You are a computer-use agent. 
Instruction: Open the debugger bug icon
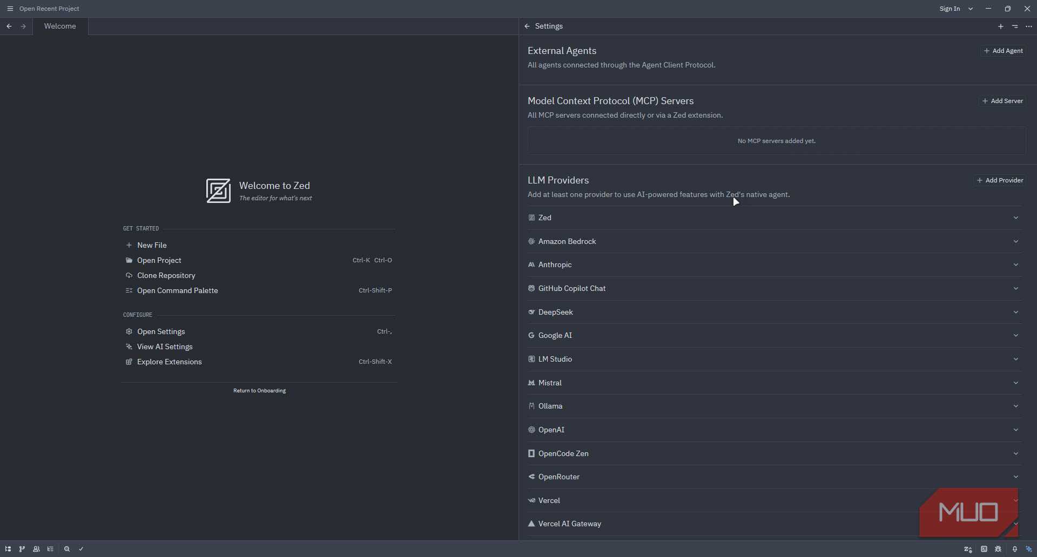[x=998, y=549]
